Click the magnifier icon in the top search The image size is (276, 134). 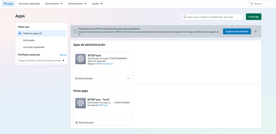[x=252, y=3]
